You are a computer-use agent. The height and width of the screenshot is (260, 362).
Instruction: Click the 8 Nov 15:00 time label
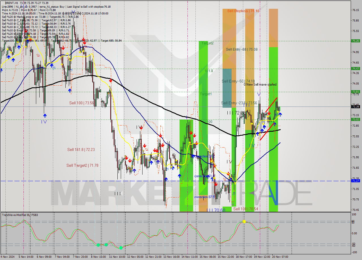(98, 257)
